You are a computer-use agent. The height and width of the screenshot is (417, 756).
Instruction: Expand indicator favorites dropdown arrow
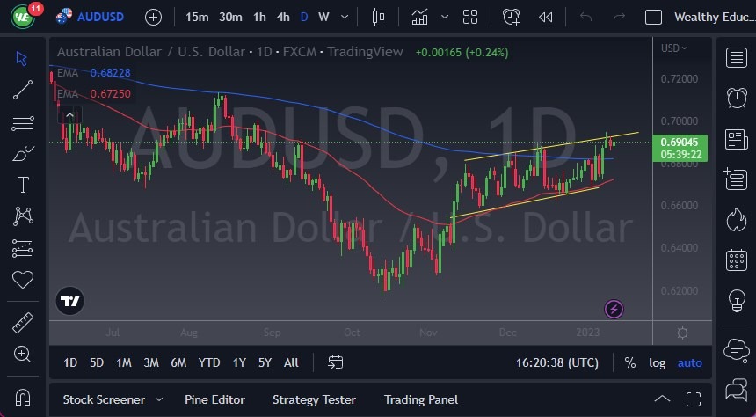(445, 17)
